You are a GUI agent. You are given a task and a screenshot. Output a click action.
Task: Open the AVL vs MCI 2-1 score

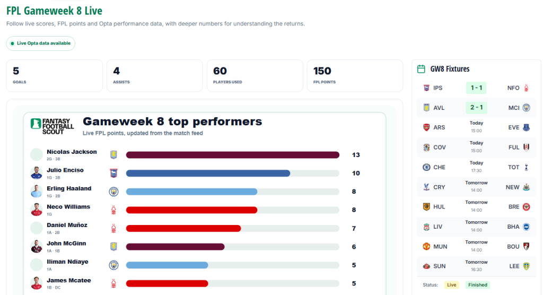tap(476, 108)
